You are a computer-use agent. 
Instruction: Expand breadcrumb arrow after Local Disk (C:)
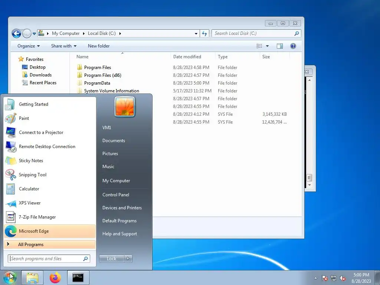(120, 33)
